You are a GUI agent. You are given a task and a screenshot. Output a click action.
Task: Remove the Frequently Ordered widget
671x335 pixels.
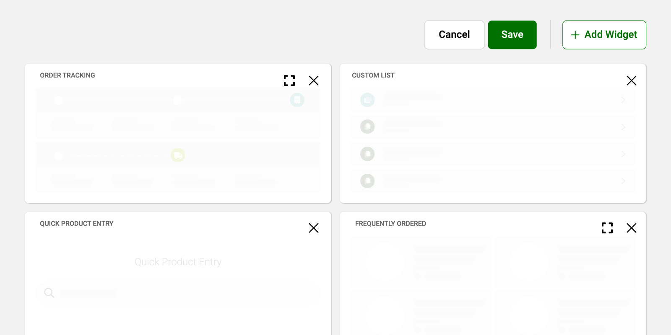632,228
